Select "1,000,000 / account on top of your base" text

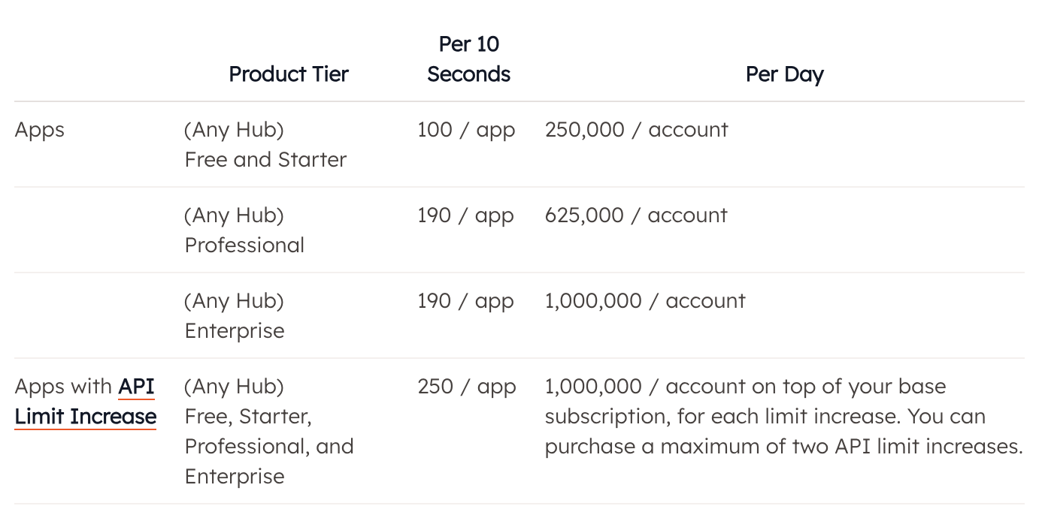(x=745, y=387)
